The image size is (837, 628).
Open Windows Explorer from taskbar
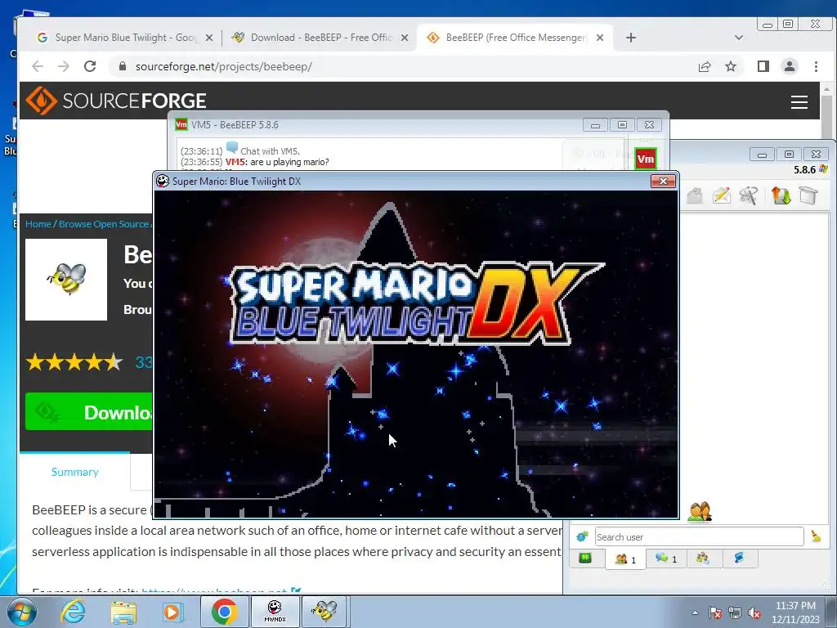123,612
